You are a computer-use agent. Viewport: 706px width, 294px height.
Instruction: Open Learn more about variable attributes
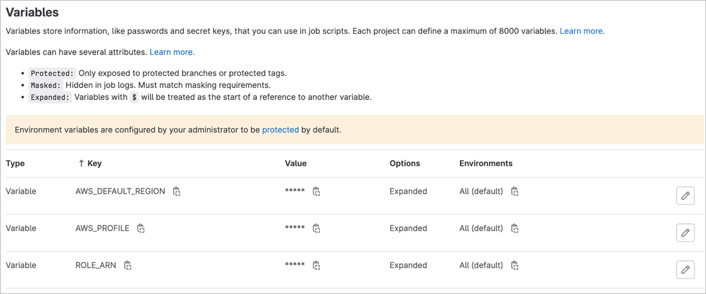[x=172, y=52]
